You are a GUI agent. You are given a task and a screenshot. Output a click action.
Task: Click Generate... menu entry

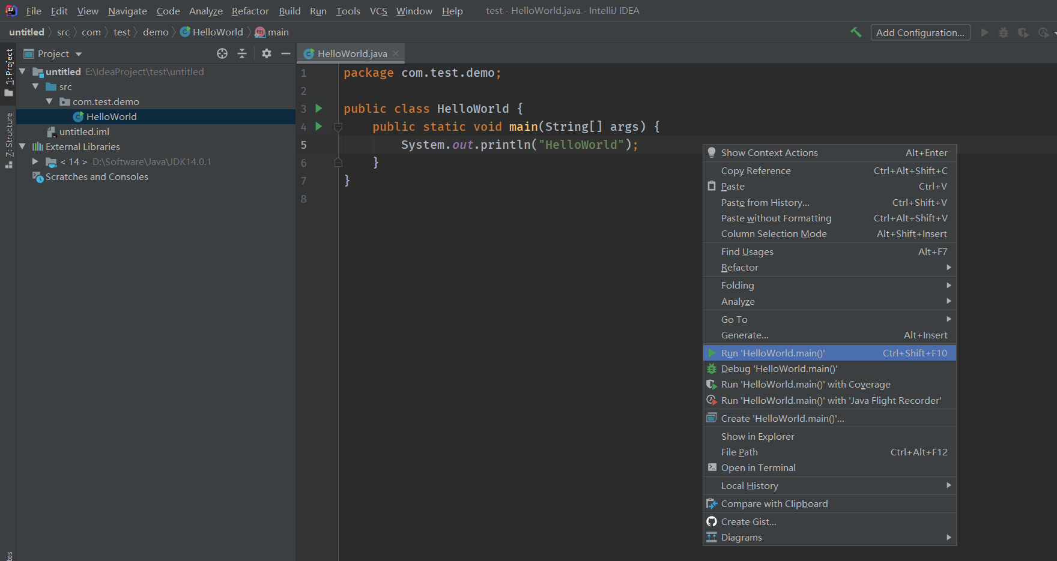[829, 335]
